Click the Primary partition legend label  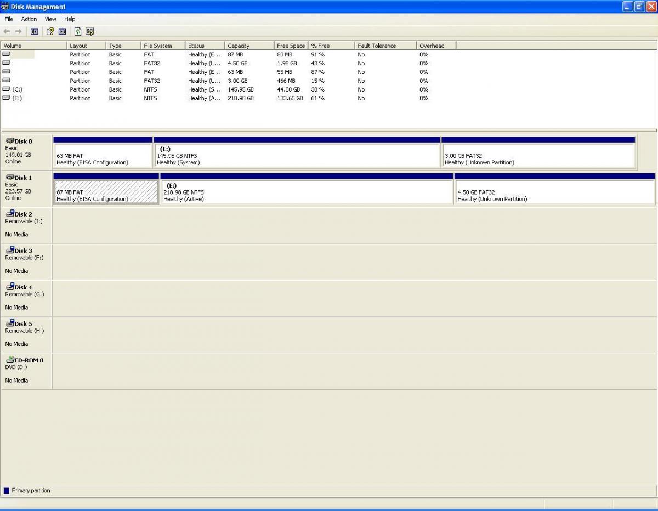[31, 491]
